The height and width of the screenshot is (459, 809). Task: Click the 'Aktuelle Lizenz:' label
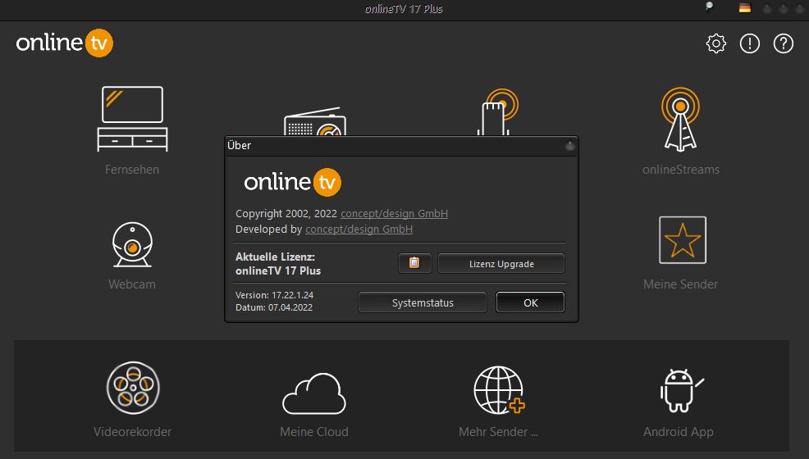(275, 257)
